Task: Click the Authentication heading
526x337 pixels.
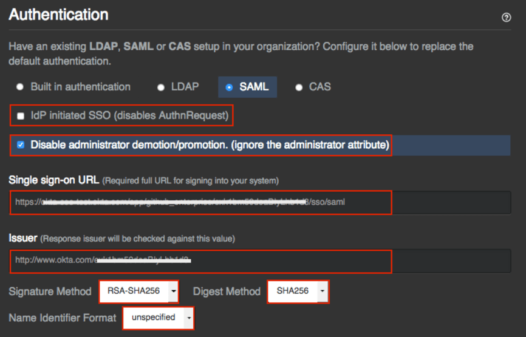Action: click(58, 15)
